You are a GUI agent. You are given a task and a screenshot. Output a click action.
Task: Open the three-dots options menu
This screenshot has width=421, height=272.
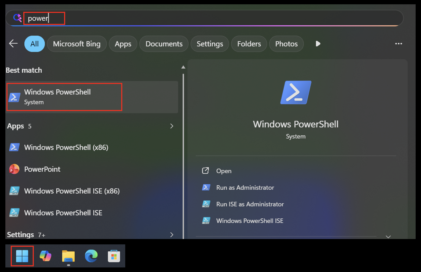tap(398, 43)
